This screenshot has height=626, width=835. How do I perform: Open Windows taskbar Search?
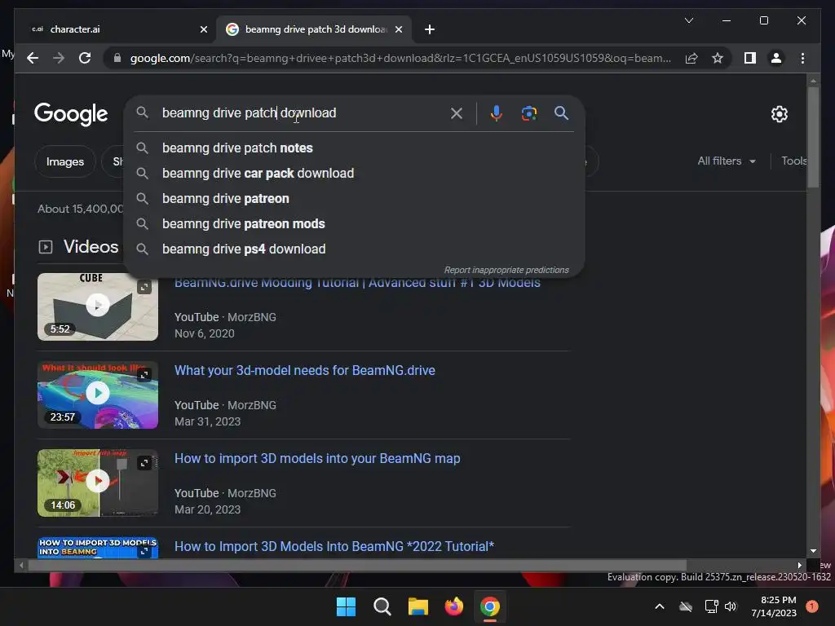point(382,606)
